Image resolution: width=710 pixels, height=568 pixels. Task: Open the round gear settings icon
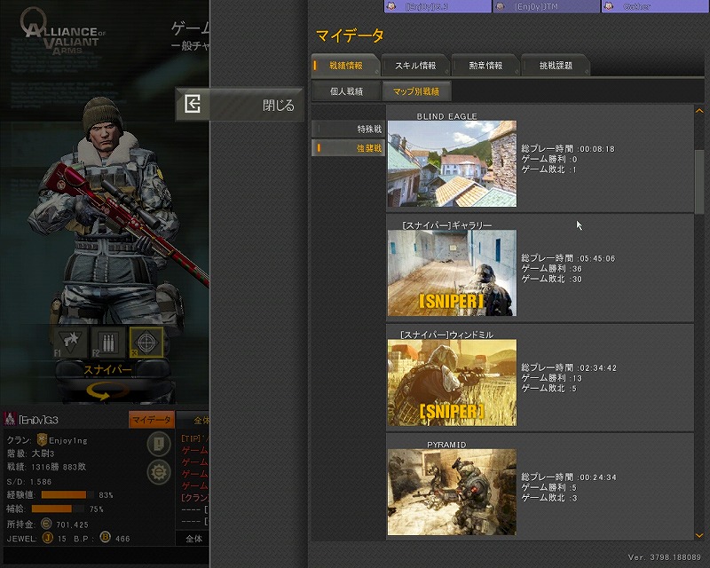(160, 471)
